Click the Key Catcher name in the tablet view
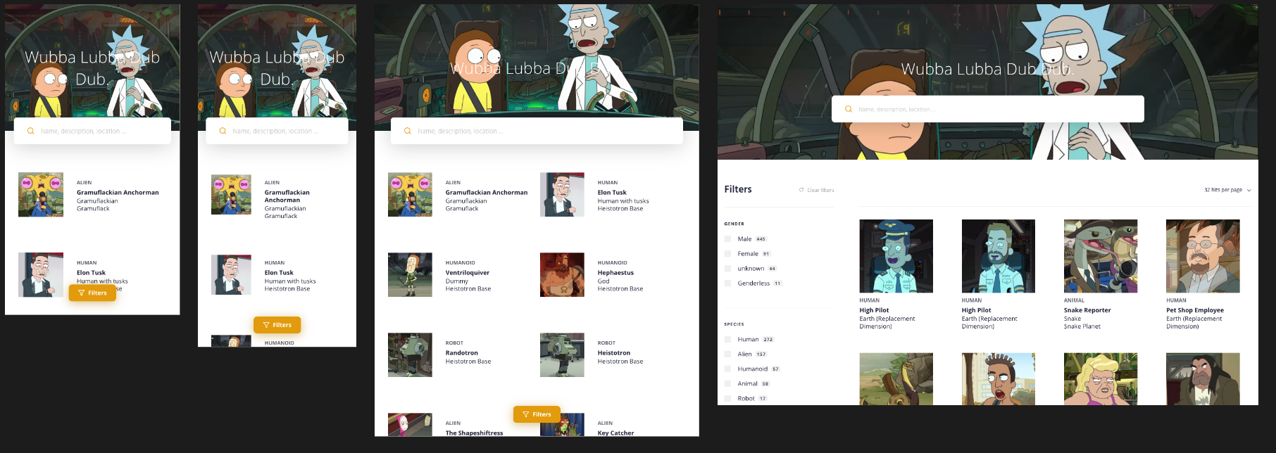 pos(615,433)
